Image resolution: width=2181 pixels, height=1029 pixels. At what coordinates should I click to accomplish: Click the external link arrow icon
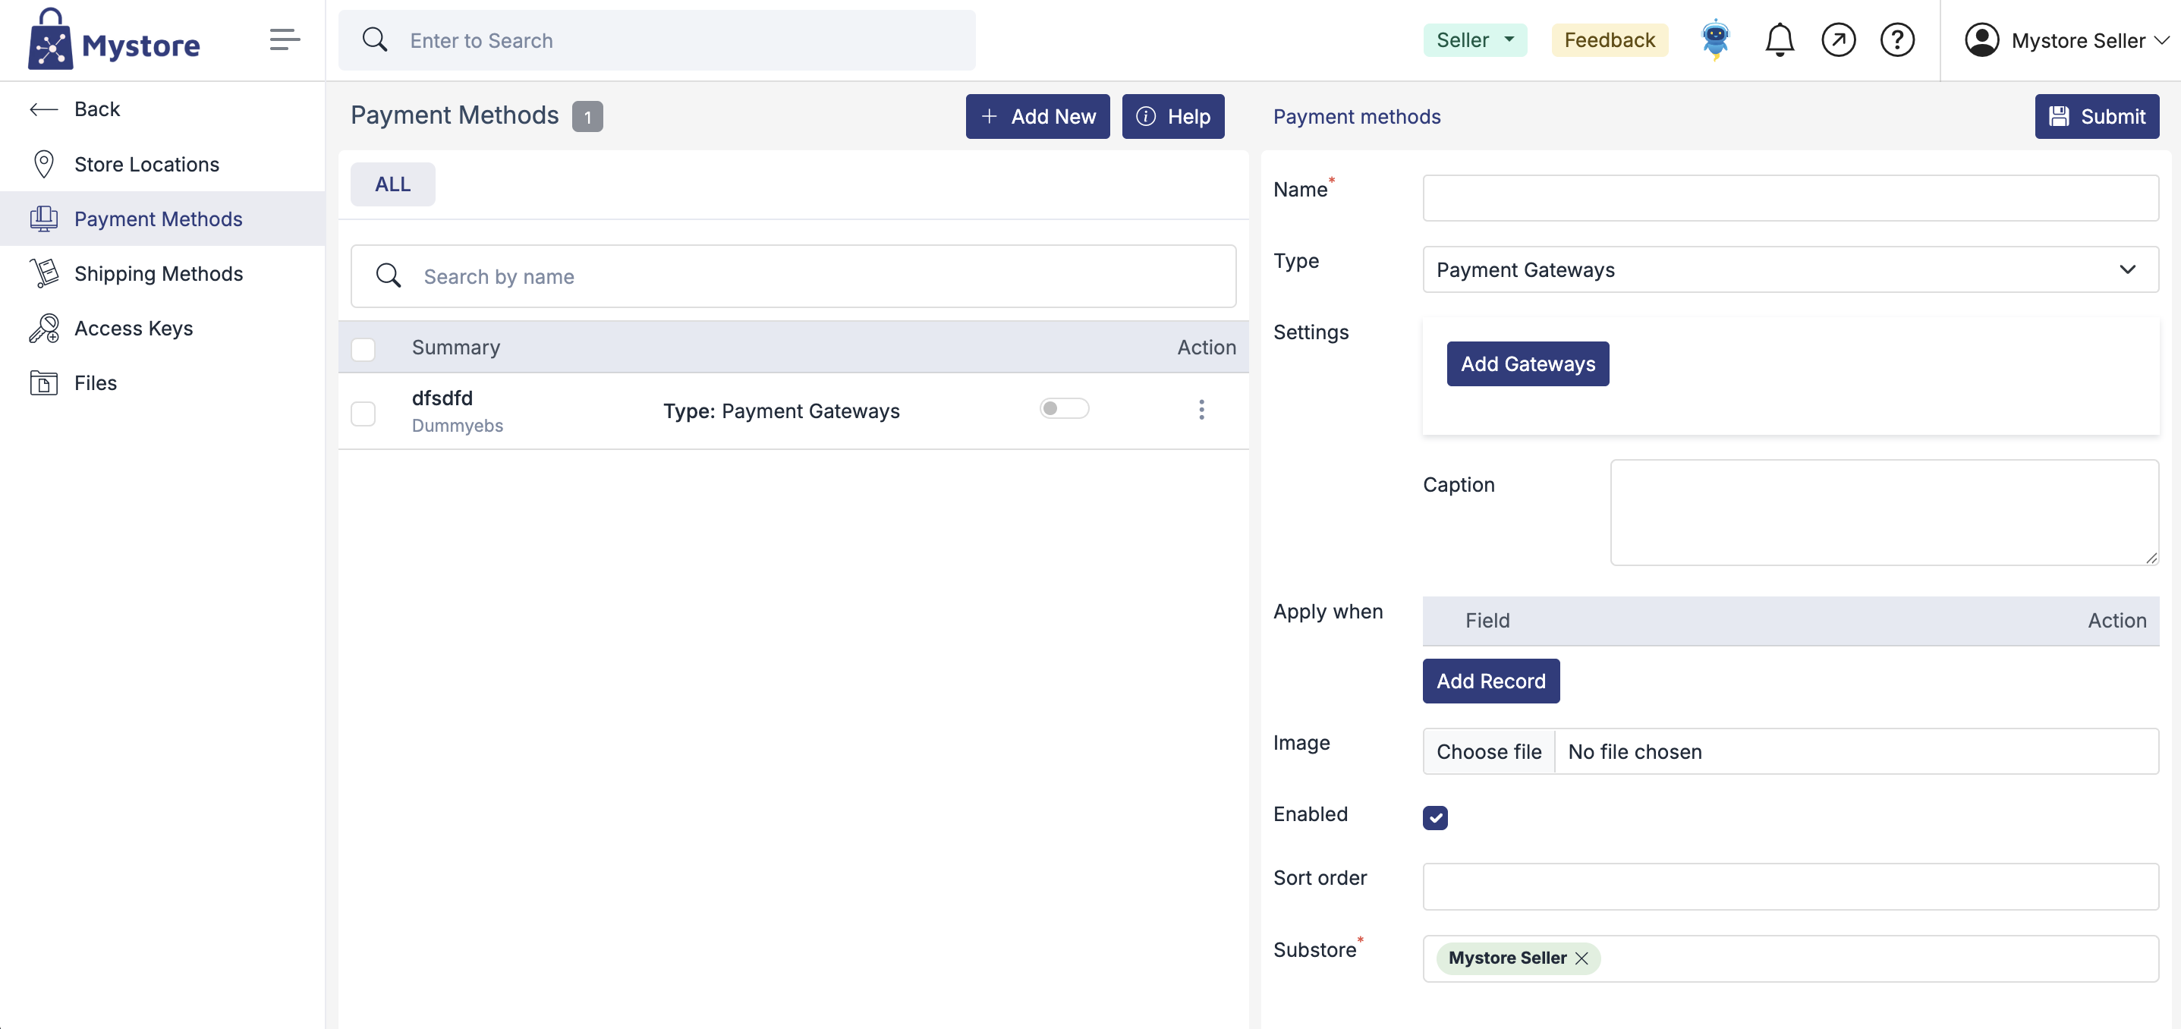click(x=1837, y=39)
